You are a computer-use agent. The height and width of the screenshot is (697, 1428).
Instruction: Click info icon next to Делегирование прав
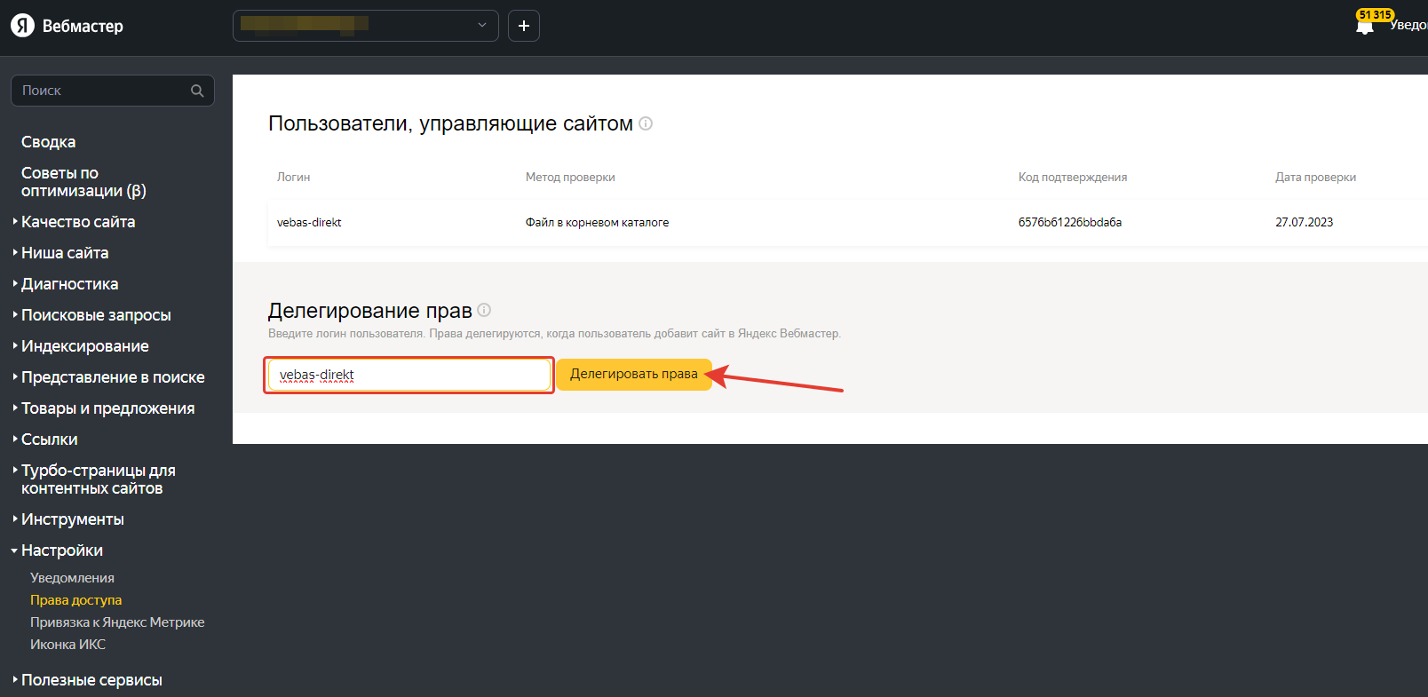click(x=484, y=310)
